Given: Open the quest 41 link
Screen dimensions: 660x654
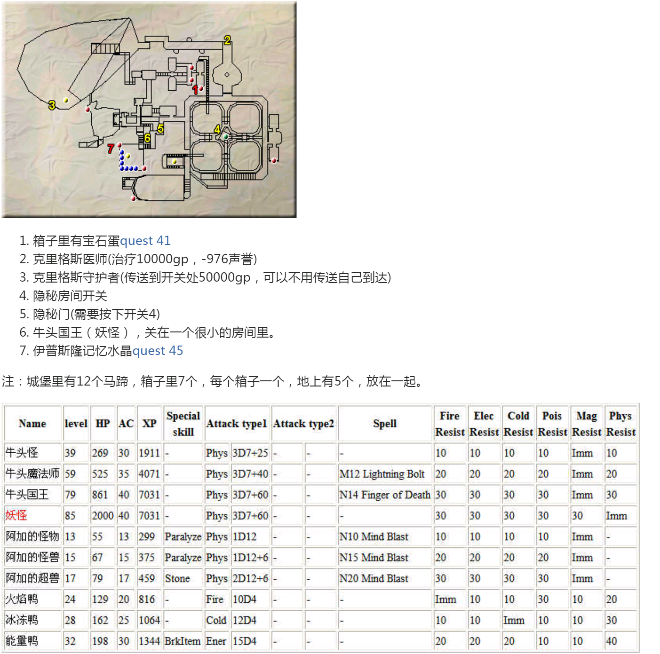Looking at the screenshot, I should pos(145,241).
